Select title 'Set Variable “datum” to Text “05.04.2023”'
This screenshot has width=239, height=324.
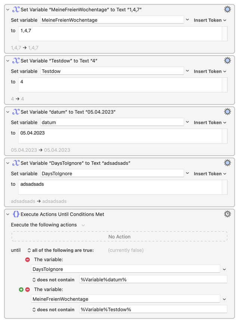(x=68, y=112)
